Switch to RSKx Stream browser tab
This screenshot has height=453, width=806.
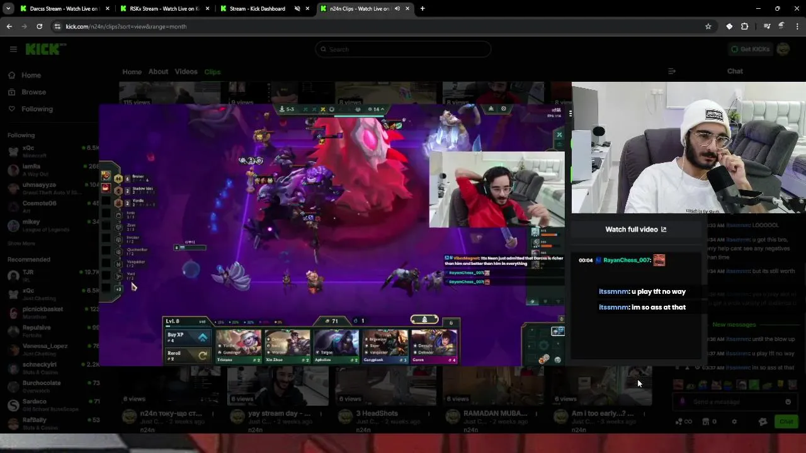(165, 9)
